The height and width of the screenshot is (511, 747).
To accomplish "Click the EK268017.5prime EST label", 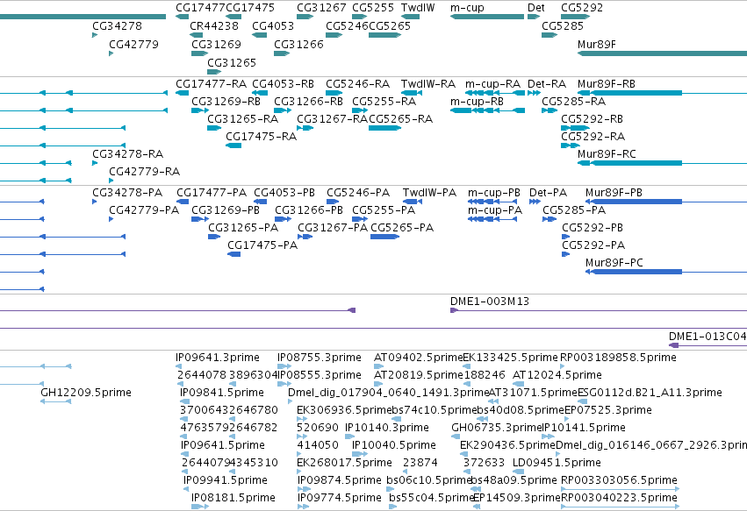I will click(x=344, y=463).
